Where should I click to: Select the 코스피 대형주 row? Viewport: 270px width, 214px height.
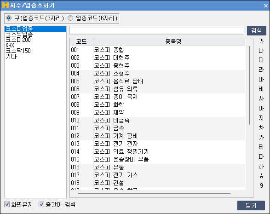click(x=158, y=58)
